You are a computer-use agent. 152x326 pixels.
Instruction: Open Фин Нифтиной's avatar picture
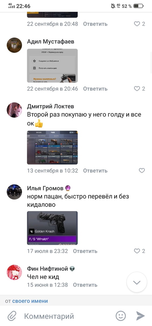[x=14, y=272]
